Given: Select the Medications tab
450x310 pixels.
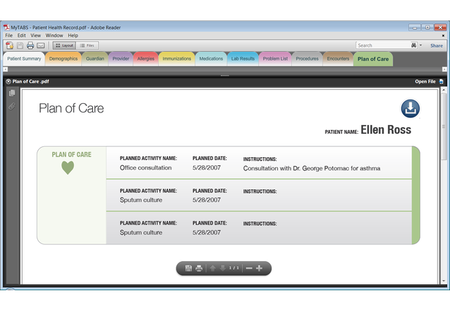Looking at the screenshot, I should pos(211,58).
